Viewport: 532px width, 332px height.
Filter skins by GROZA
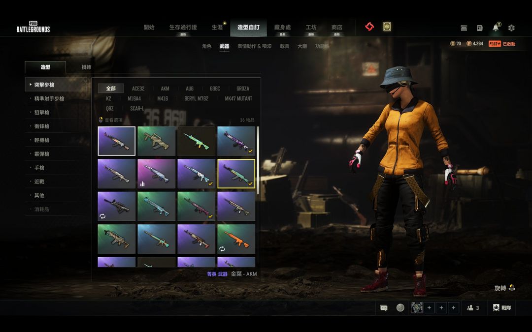[243, 89]
